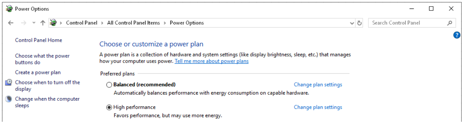Viewport: 463px width, 128px height.
Task: Expand the chevron after Control Panel breadcrumb
Action: coord(102,23)
